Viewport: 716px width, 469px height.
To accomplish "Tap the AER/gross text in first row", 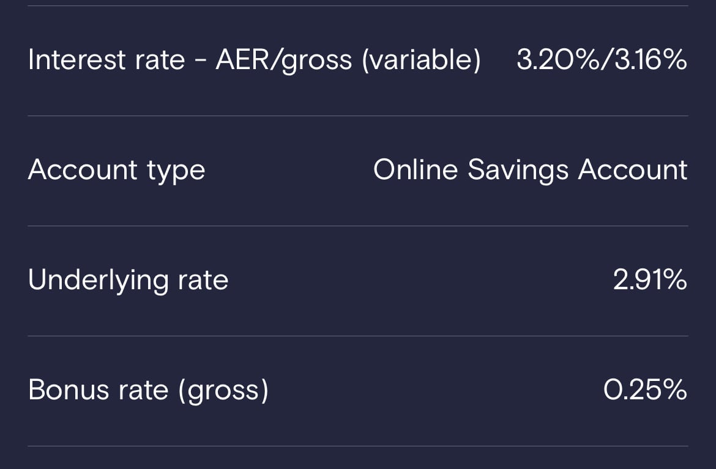I will pyautogui.click(x=283, y=60).
